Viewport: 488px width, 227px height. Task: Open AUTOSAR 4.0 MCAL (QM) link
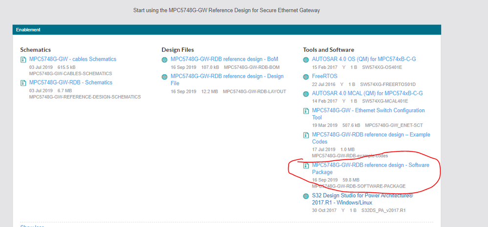click(x=367, y=93)
